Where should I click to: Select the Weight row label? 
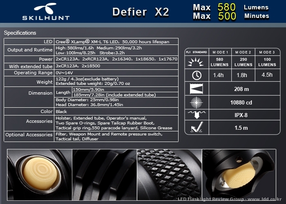[45, 82]
